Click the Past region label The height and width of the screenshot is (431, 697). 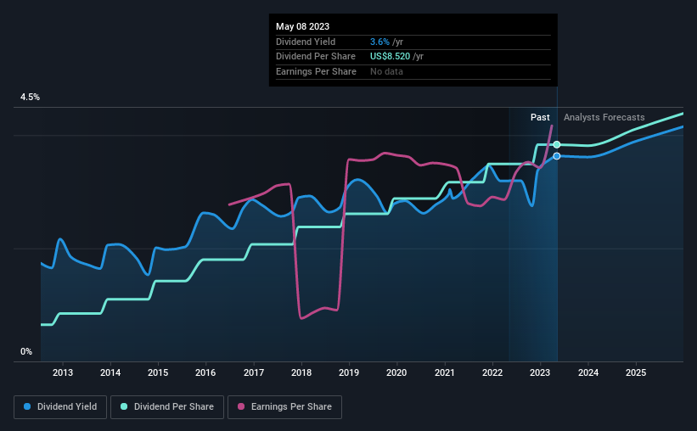pyautogui.click(x=540, y=117)
